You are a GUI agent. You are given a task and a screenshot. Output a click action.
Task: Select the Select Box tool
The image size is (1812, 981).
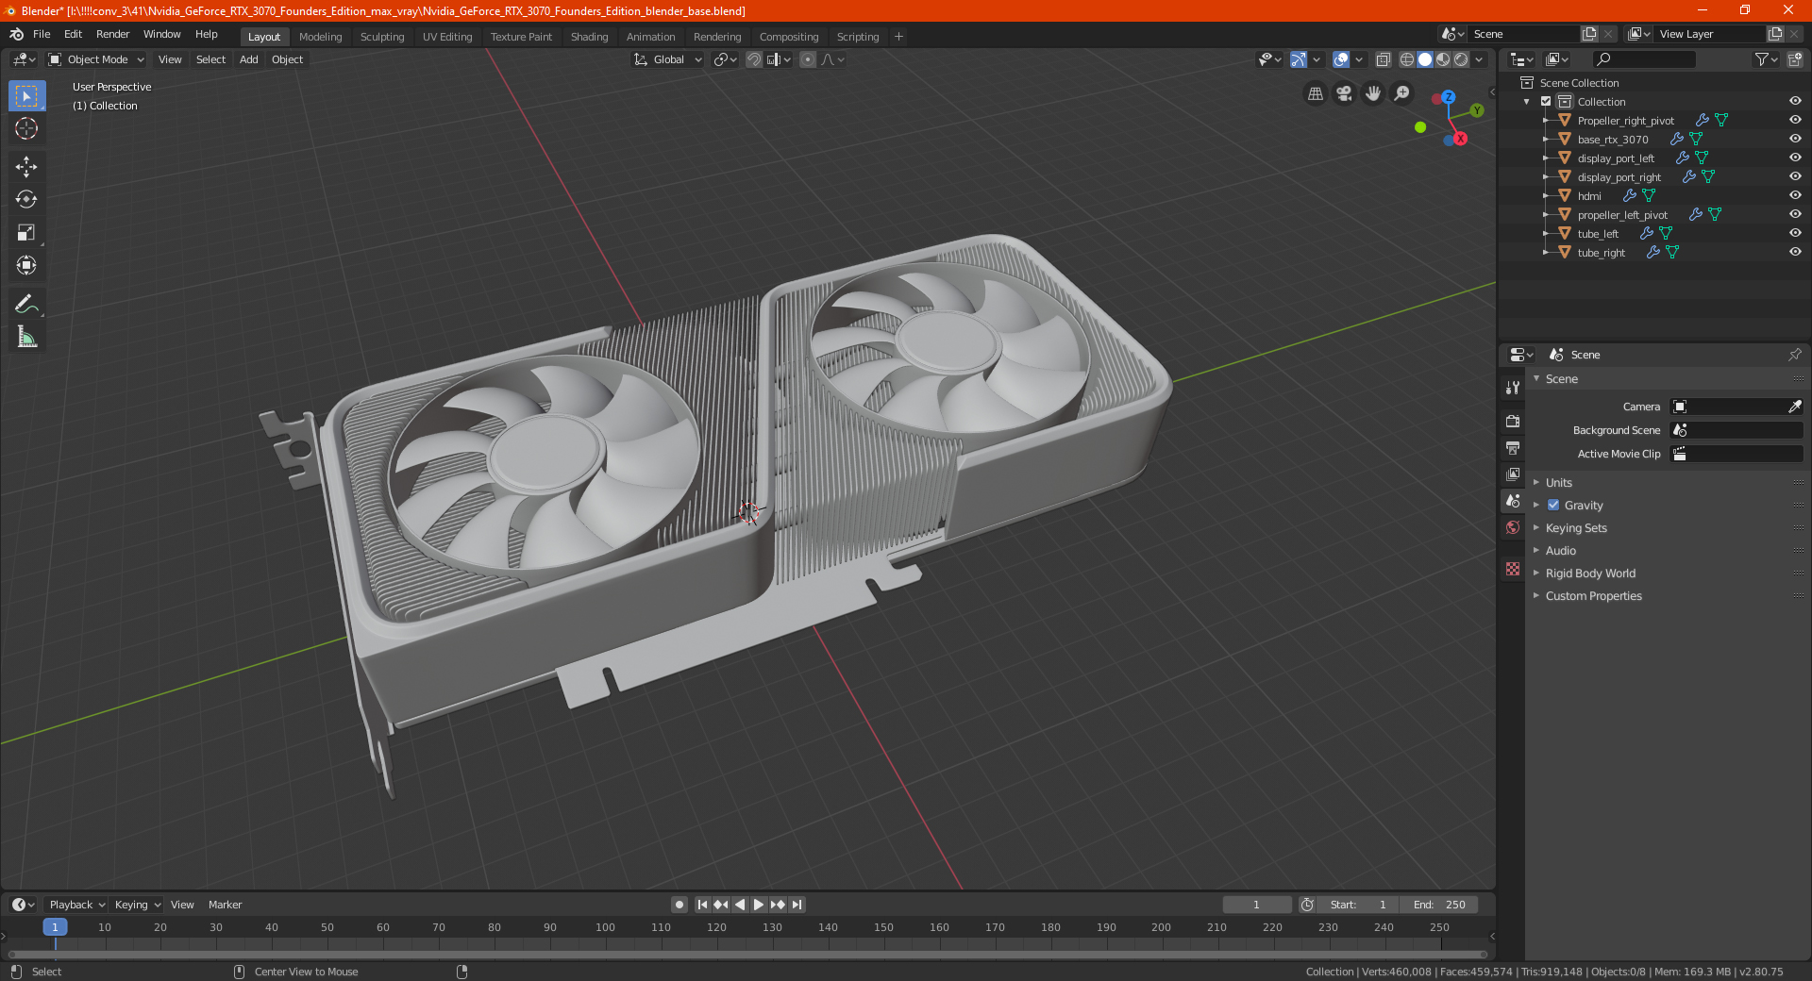point(26,96)
